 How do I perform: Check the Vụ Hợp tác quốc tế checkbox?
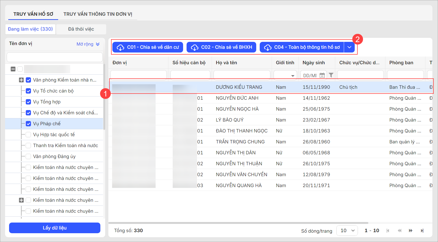pyautogui.click(x=28, y=135)
